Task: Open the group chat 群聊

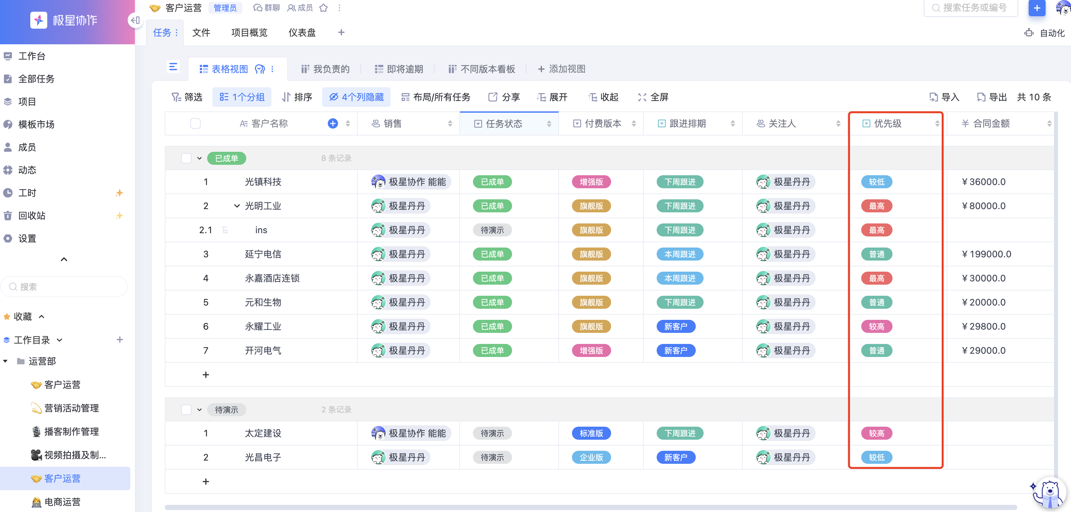Action: [x=266, y=8]
